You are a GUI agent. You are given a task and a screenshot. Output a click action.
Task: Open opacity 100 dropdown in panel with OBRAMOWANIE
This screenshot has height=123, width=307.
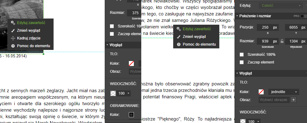point(124,93)
